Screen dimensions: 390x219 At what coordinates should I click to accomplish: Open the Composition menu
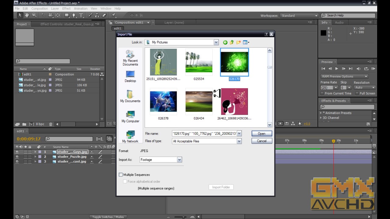click(40, 9)
